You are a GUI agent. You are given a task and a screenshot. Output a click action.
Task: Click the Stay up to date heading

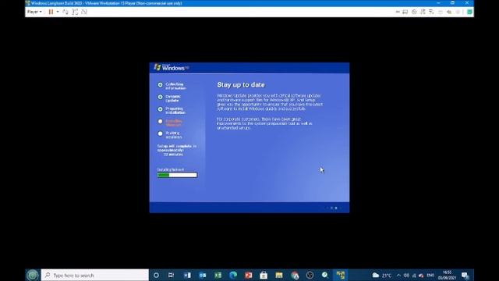point(241,85)
